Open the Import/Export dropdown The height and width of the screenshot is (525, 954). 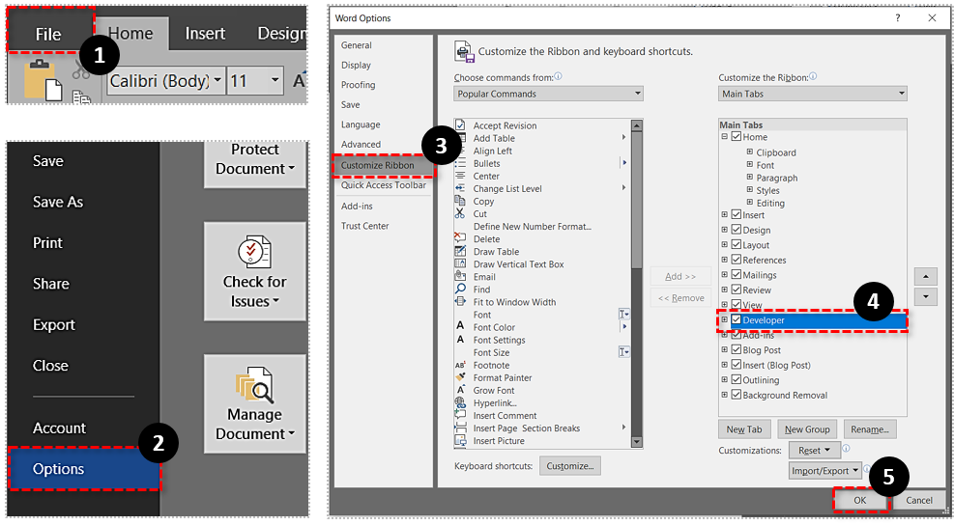pyautogui.click(x=825, y=470)
